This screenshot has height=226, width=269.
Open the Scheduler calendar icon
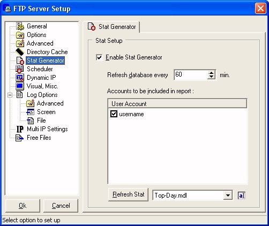click(19, 69)
